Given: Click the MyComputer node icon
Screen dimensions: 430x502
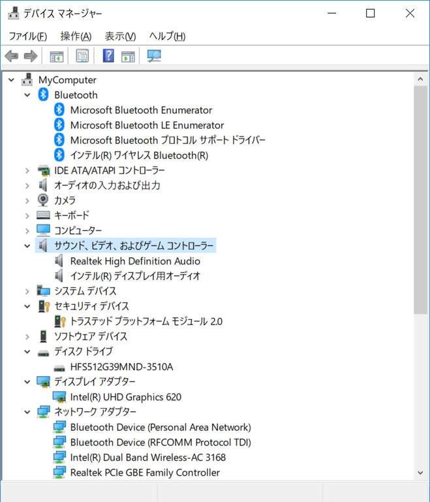Looking at the screenshot, I should (x=27, y=80).
